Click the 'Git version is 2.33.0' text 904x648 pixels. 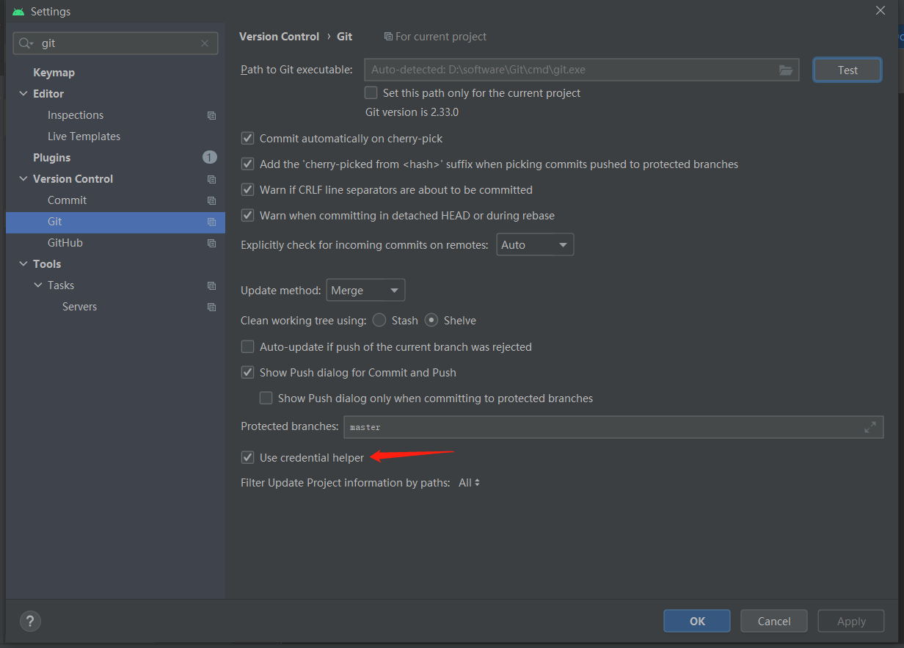(x=412, y=112)
